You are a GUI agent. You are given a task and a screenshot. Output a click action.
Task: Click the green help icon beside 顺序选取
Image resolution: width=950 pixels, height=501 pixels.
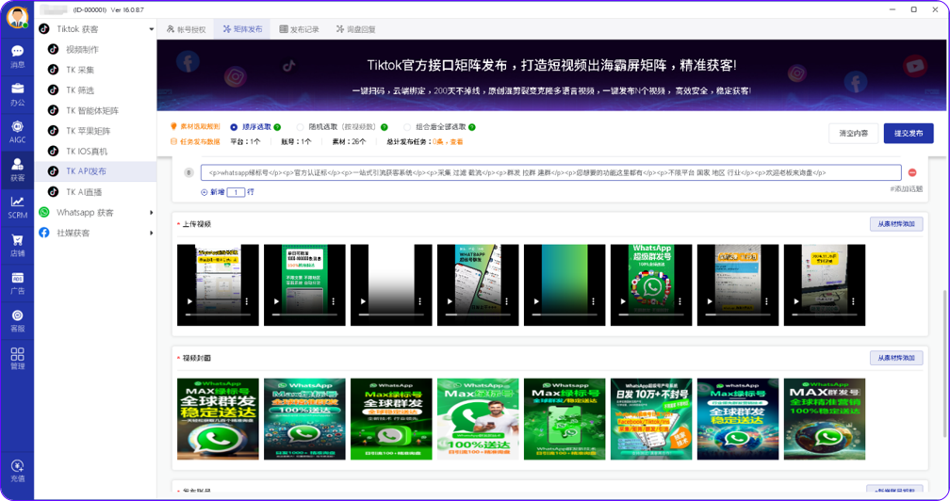pos(277,127)
